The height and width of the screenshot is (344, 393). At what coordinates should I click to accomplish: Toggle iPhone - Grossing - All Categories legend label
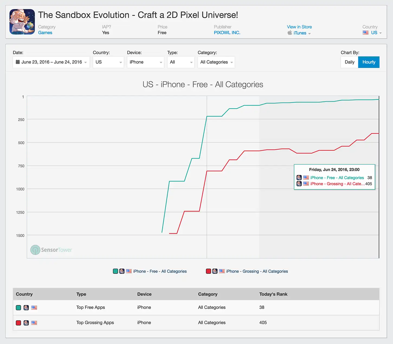click(x=257, y=271)
